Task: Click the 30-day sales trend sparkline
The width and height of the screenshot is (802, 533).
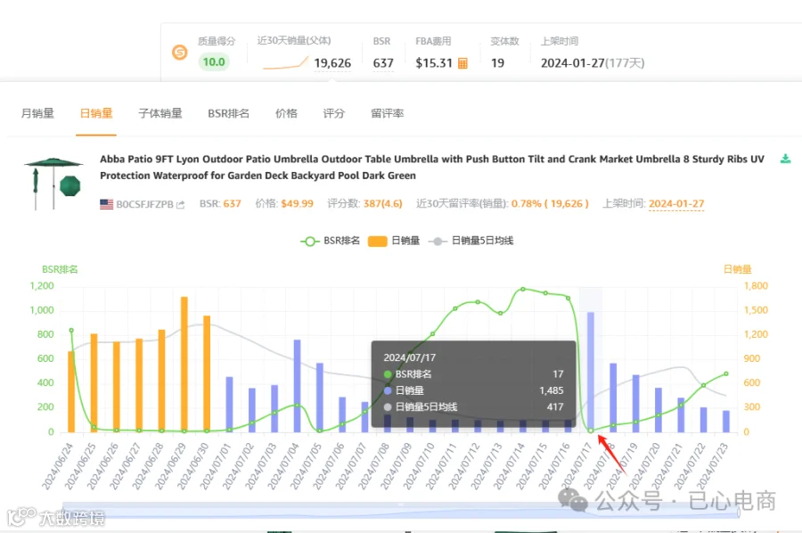Action: (x=285, y=63)
